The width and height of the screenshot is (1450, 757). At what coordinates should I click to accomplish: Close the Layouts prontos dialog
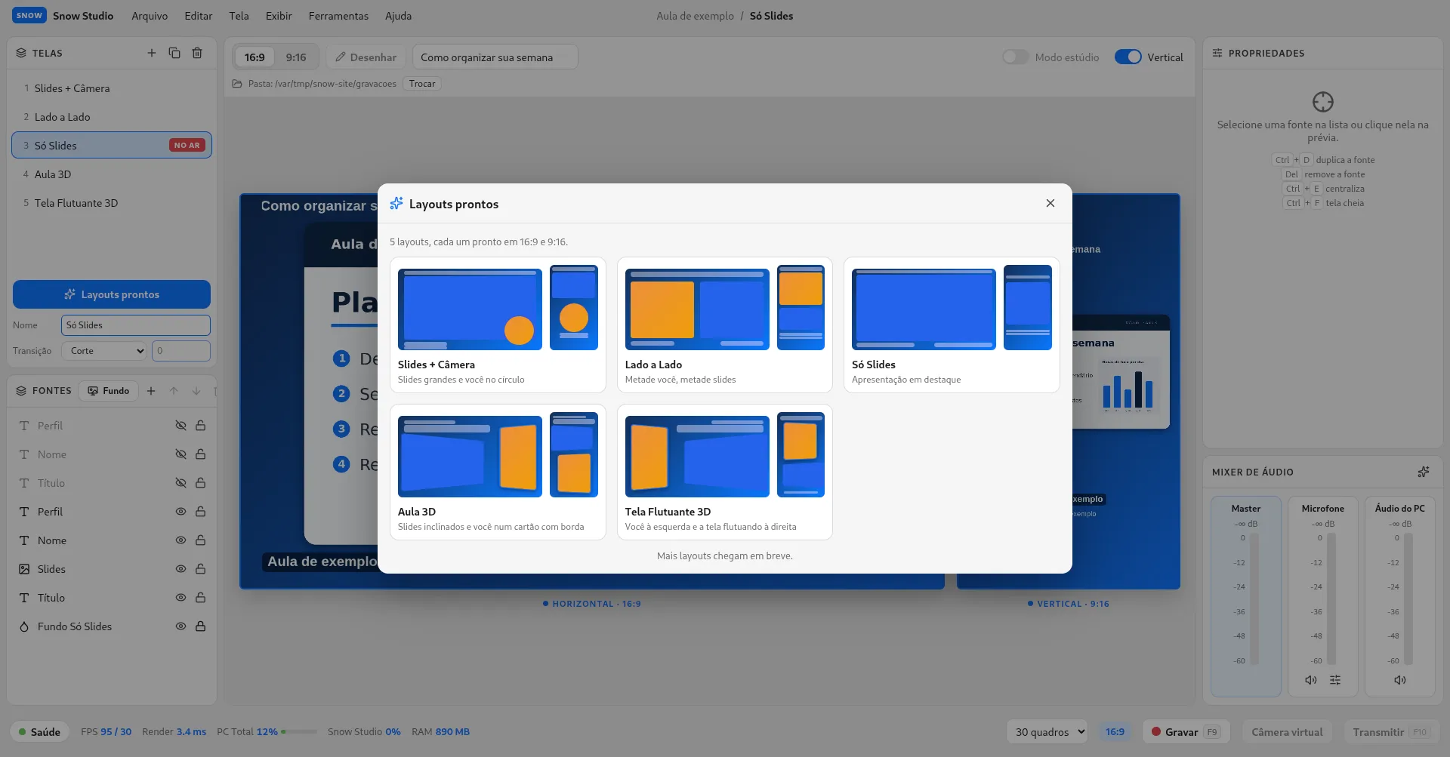click(1050, 203)
